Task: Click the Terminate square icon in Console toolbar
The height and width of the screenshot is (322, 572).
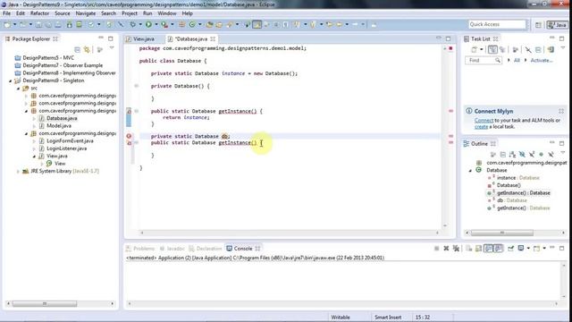Action: coord(437,249)
